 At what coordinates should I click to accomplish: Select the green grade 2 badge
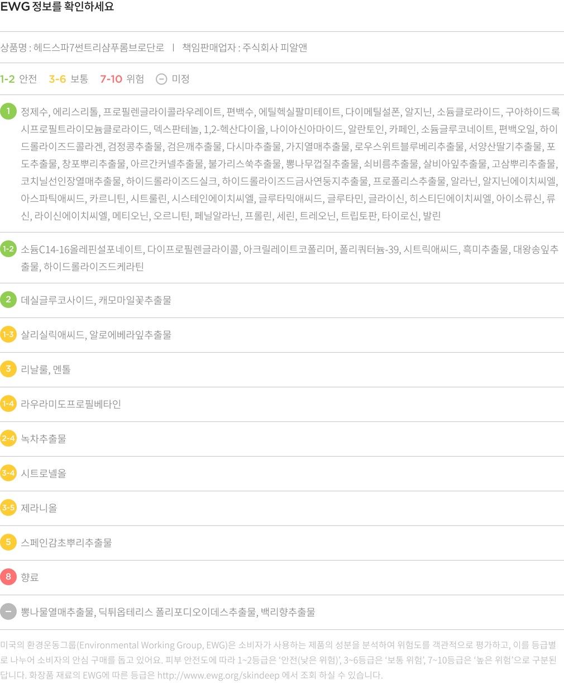[8, 300]
